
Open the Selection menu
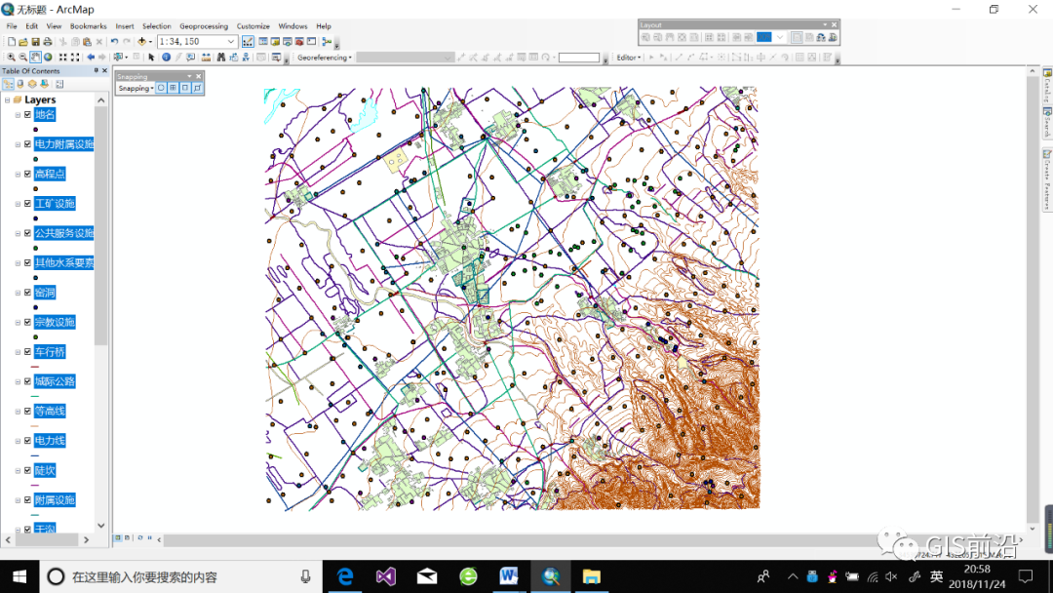(x=157, y=26)
